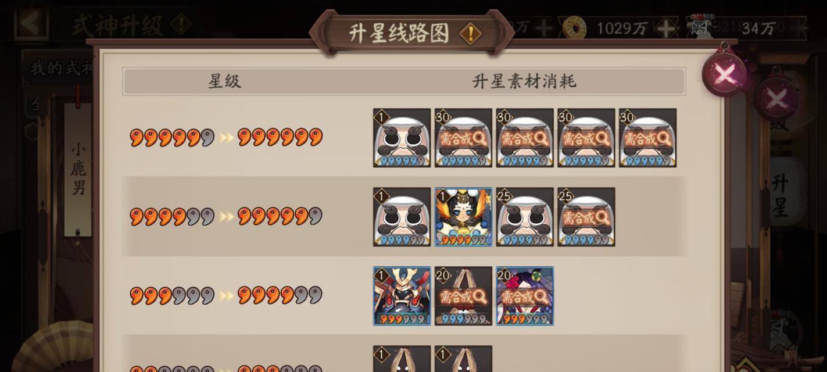Click the level 25 需合成 daruma material
827x372 pixels.
586,217
